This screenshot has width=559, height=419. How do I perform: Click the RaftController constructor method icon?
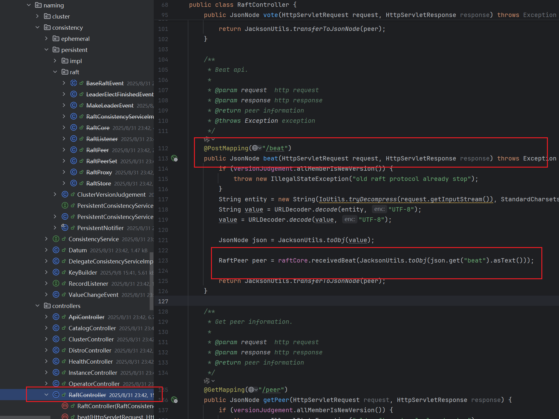pos(65,406)
